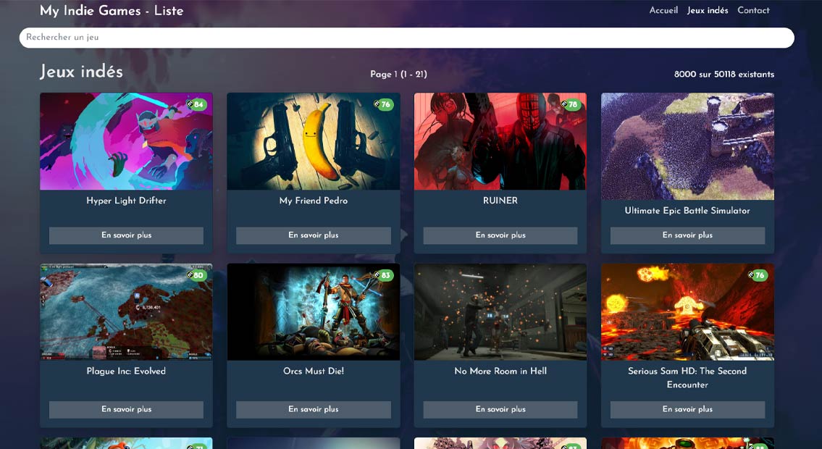The height and width of the screenshot is (449, 822).
Task: Open the Jeux indés menu item
Action: point(707,10)
